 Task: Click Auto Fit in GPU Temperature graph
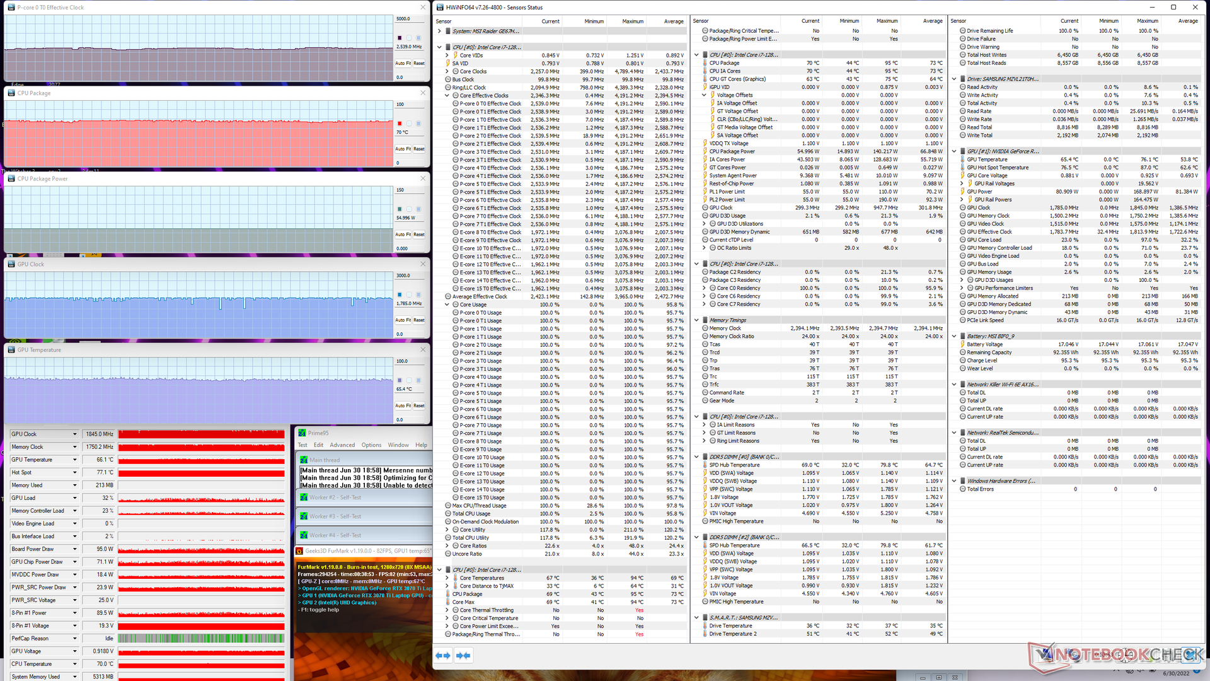pyautogui.click(x=403, y=405)
